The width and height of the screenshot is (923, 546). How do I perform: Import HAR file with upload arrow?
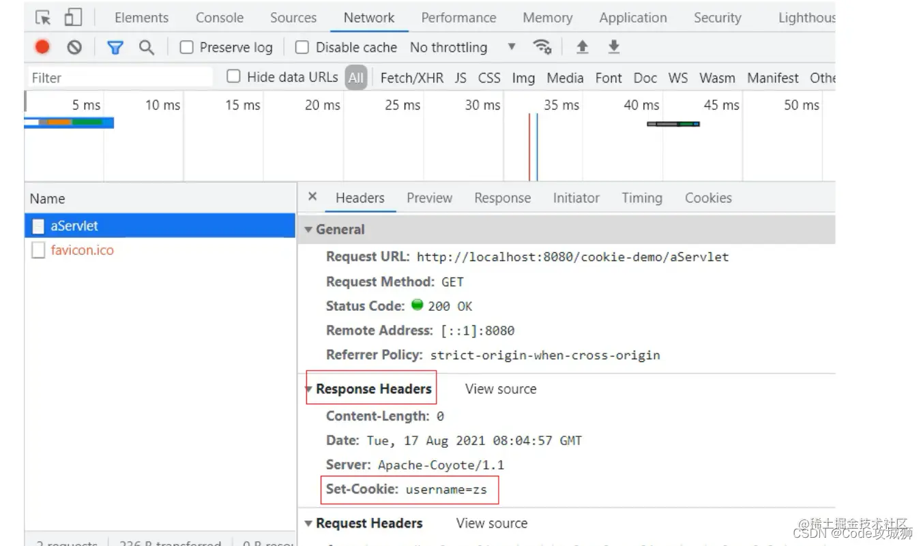(x=582, y=47)
